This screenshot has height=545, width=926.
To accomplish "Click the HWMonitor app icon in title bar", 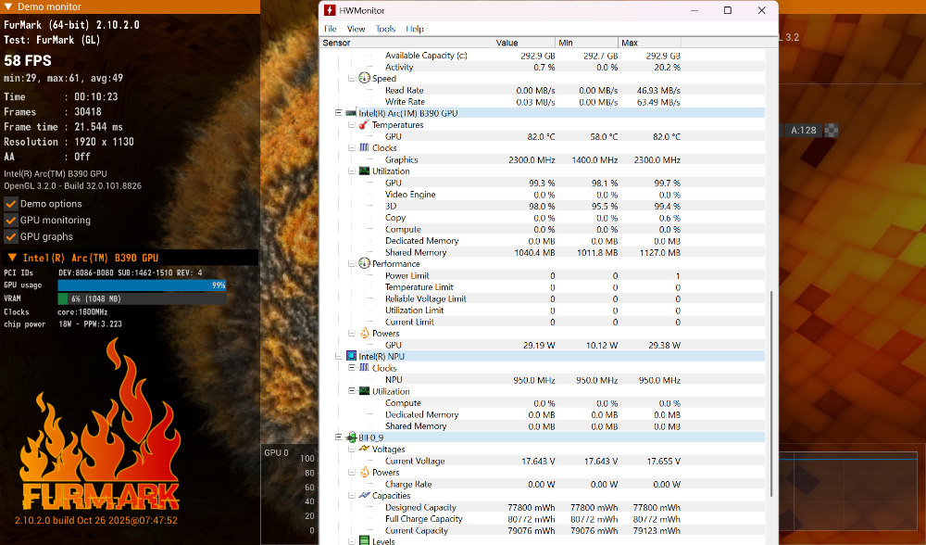I will [x=331, y=10].
